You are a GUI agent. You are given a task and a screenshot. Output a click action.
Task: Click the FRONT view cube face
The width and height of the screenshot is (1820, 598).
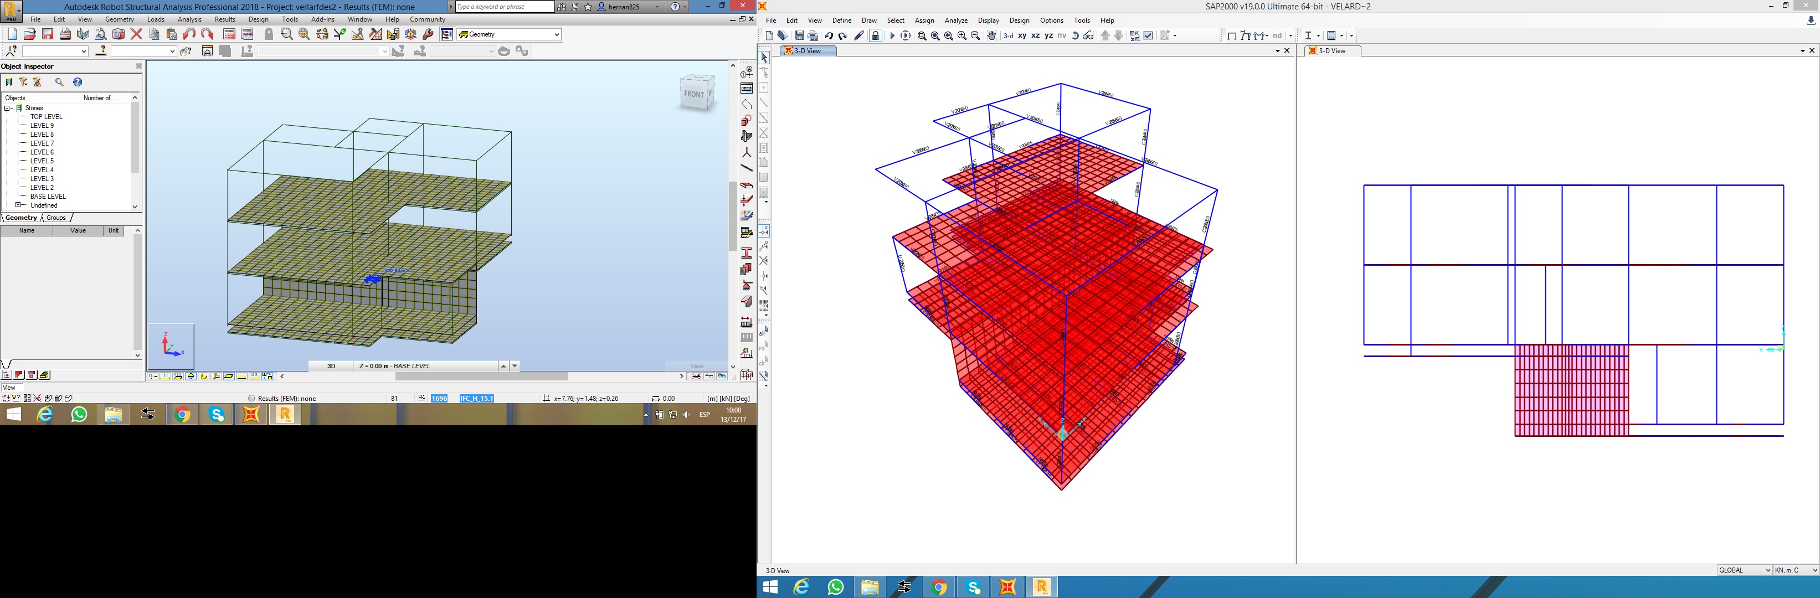694,94
